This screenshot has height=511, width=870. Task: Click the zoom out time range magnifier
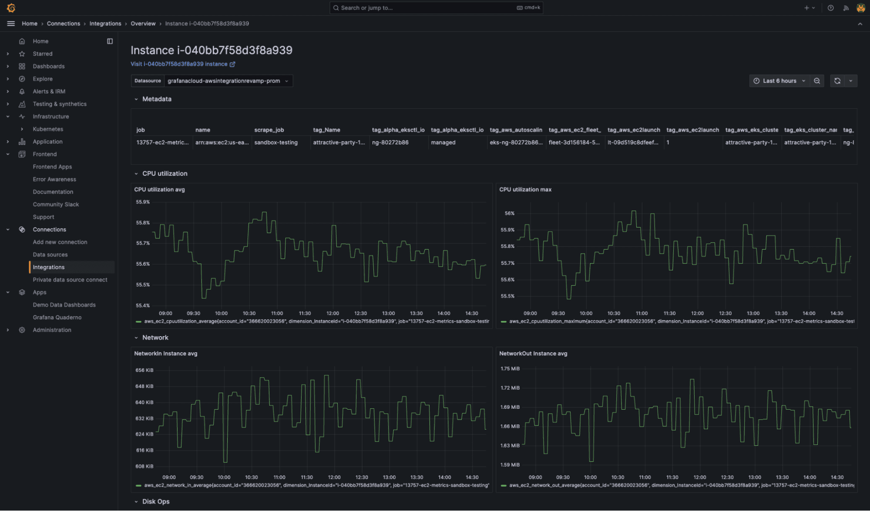tap(817, 80)
